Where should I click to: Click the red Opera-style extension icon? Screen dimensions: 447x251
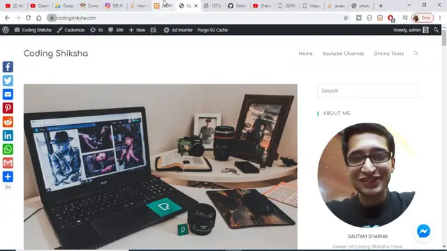pyautogui.click(x=391, y=18)
